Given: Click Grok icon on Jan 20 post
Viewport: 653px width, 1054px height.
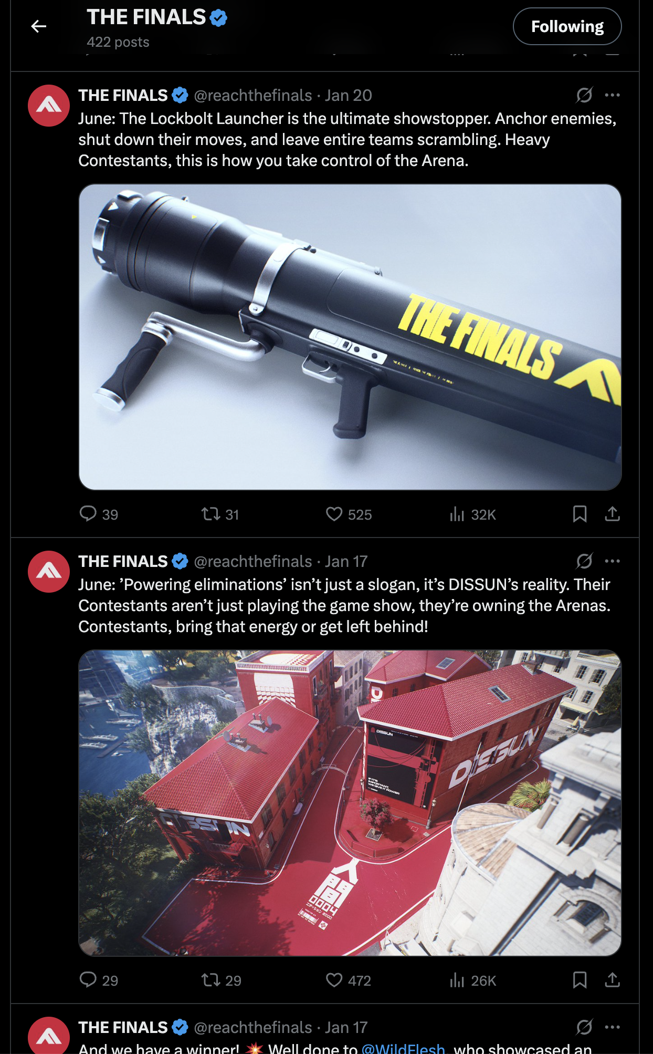Looking at the screenshot, I should tap(584, 95).
